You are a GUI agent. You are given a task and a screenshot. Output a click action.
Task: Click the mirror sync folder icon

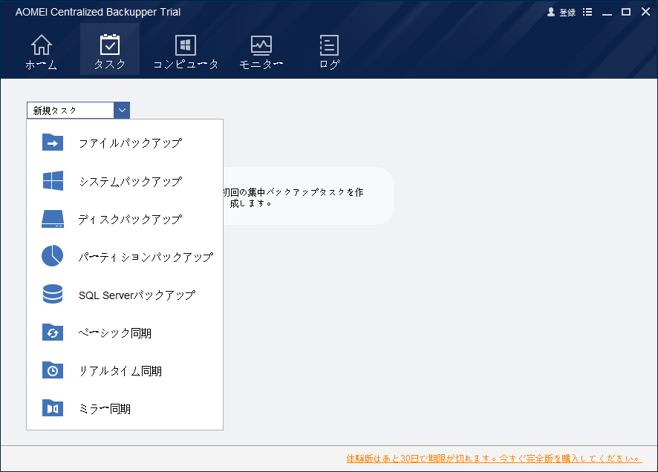pos(53,408)
